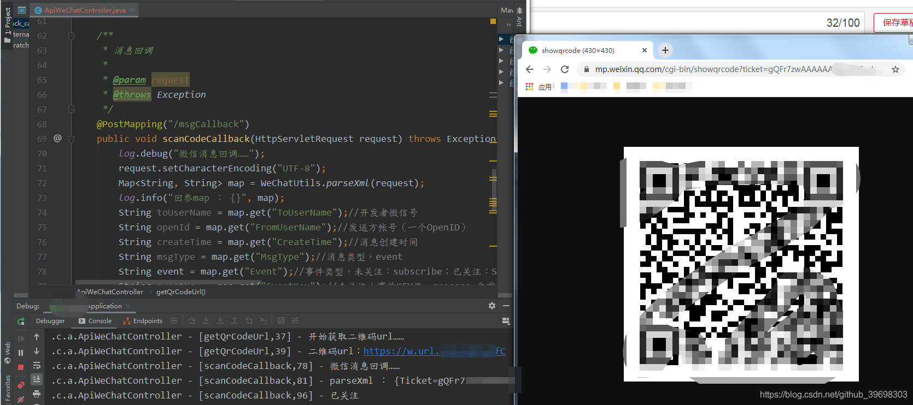The image size is (913, 405).
Task: Switch to the Endpoints tab
Action: [x=143, y=321]
